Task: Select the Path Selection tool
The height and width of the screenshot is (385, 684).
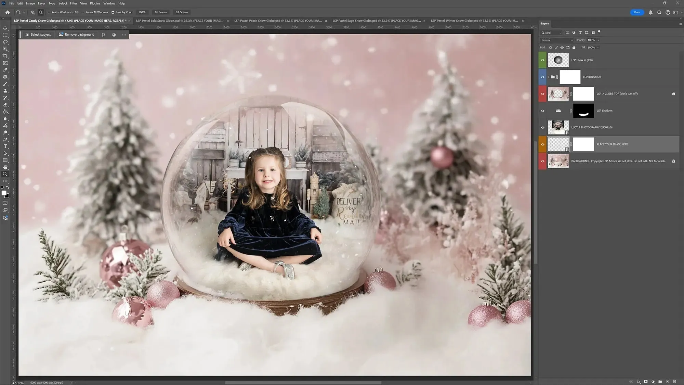Action: (x=5, y=153)
